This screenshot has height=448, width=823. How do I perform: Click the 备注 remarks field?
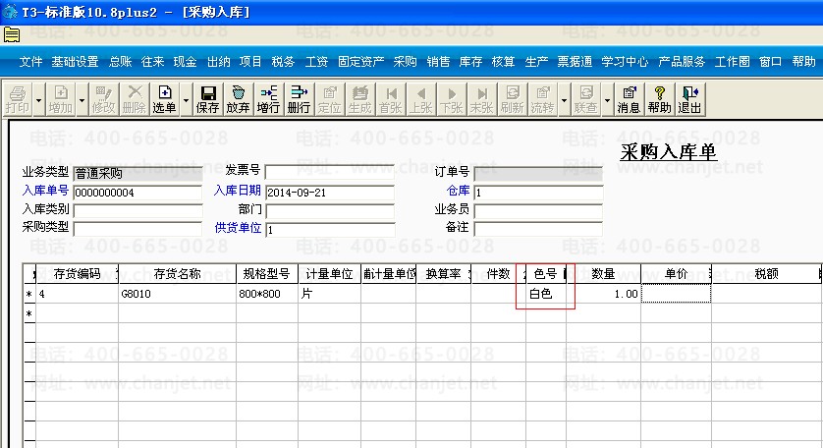(x=538, y=229)
